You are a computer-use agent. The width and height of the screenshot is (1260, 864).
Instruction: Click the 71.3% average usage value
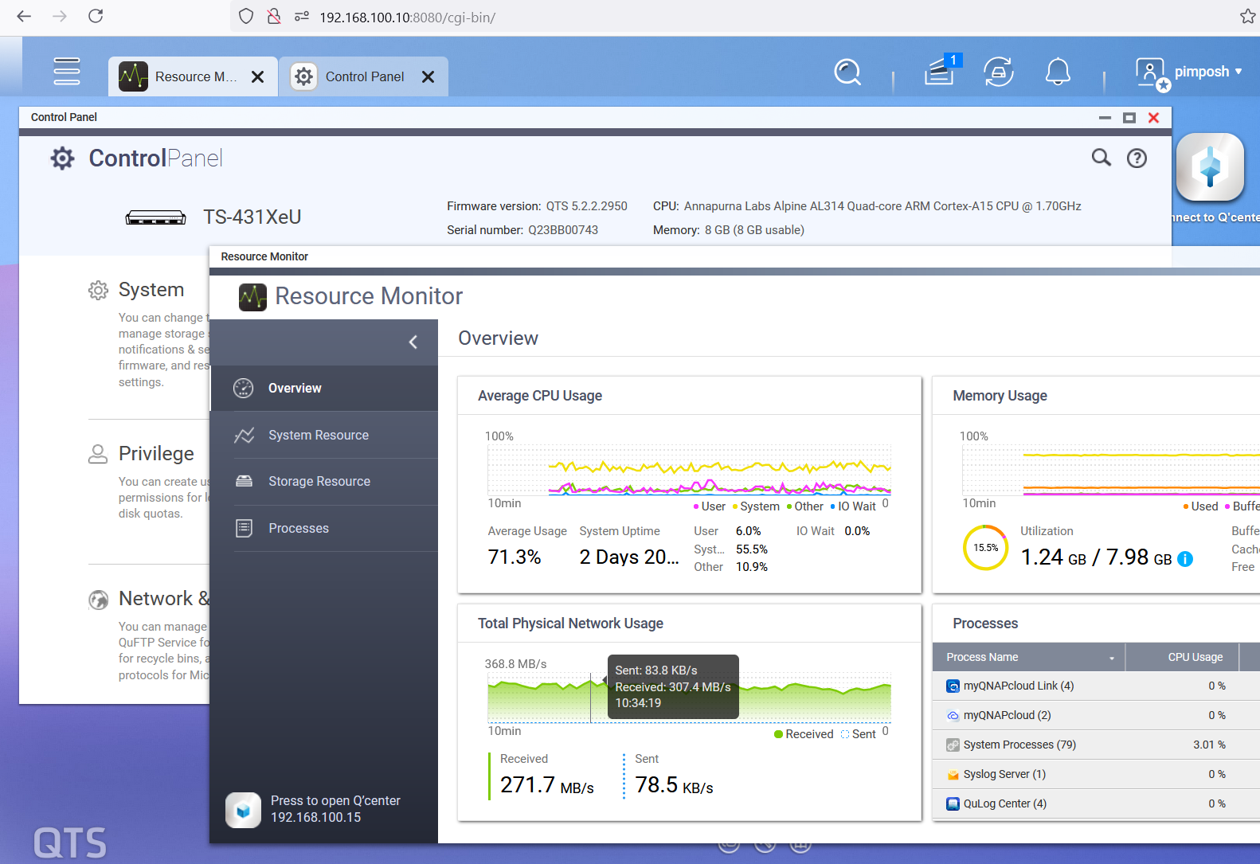point(515,557)
